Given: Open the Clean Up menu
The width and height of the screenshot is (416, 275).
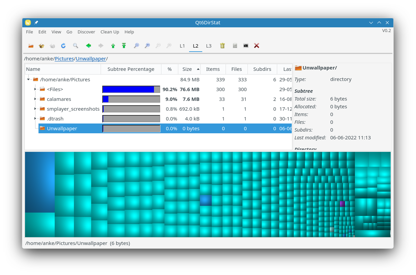Looking at the screenshot, I should (x=110, y=32).
